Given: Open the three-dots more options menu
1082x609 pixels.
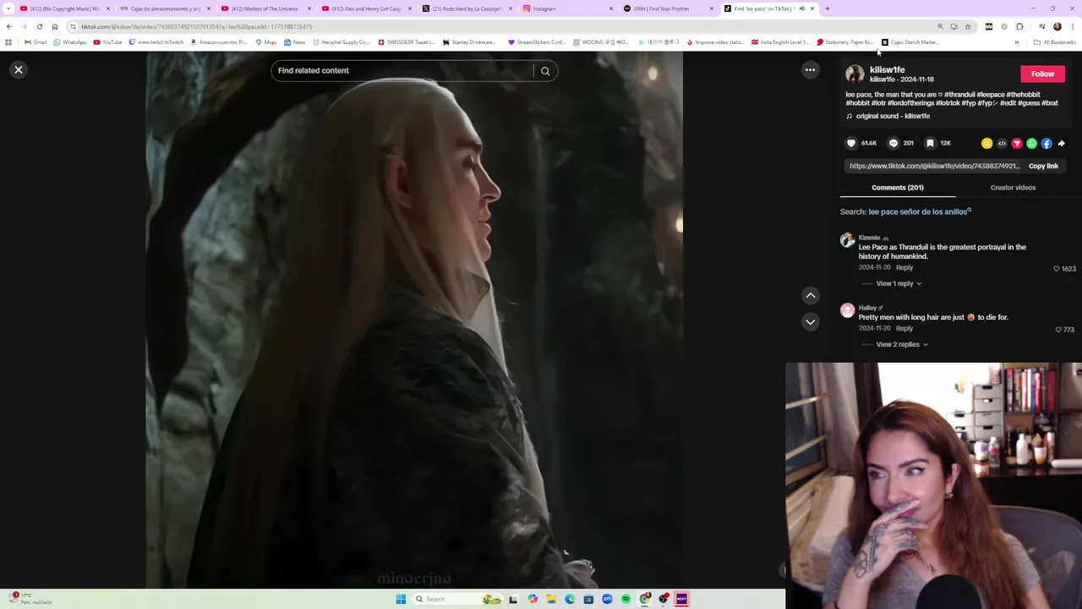Looking at the screenshot, I should (x=810, y=70).
